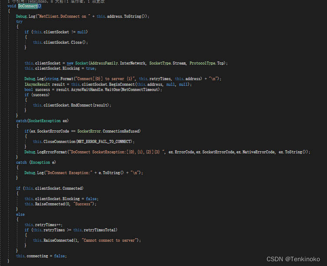Click the Close() method call
Viewport: 327px width, 266px height.
pyautogui.click(x=78, y=42)
